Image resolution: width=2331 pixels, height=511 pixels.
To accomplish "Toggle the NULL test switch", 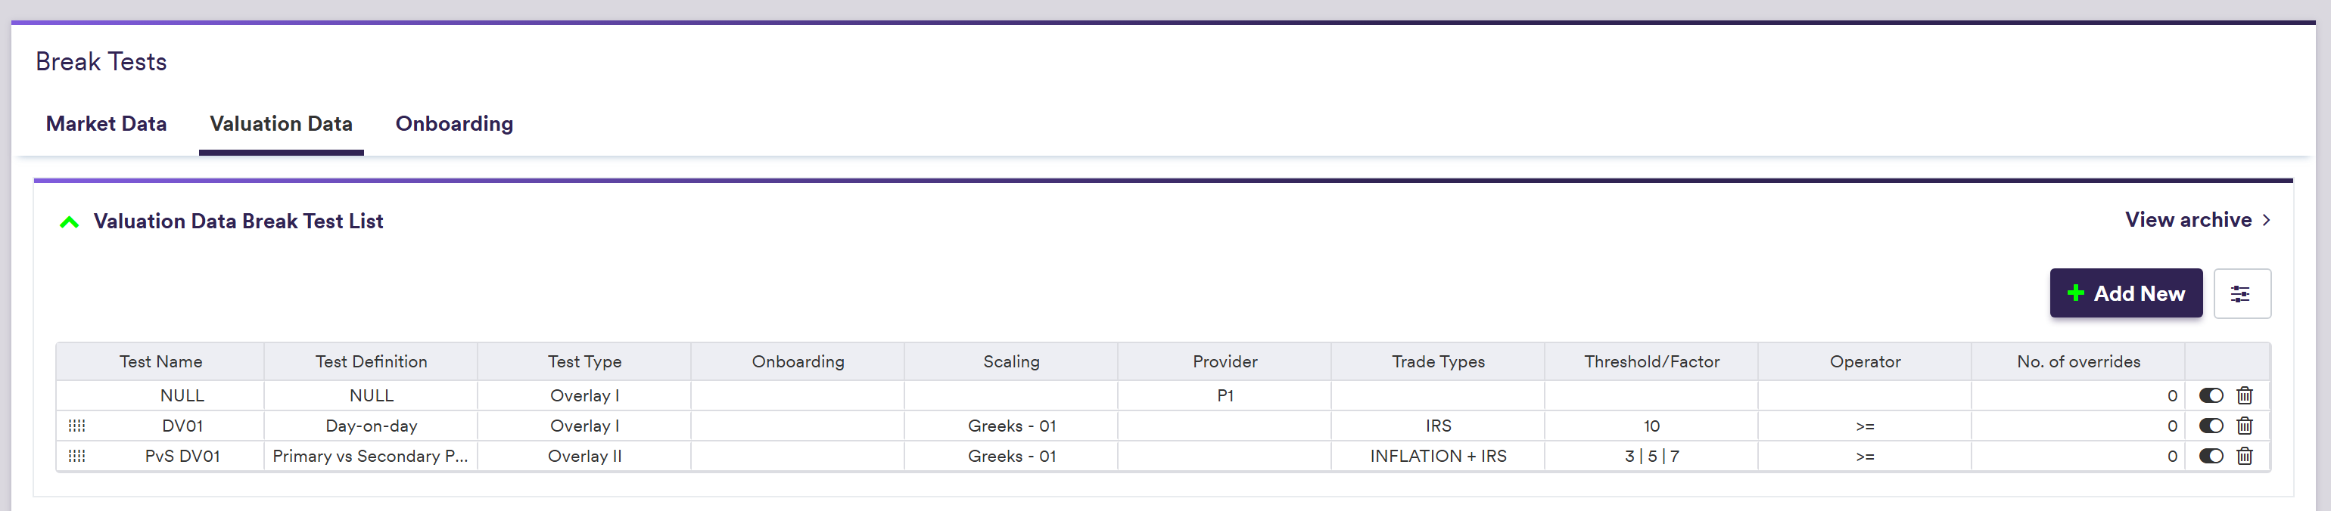I will coord(2211,395).
